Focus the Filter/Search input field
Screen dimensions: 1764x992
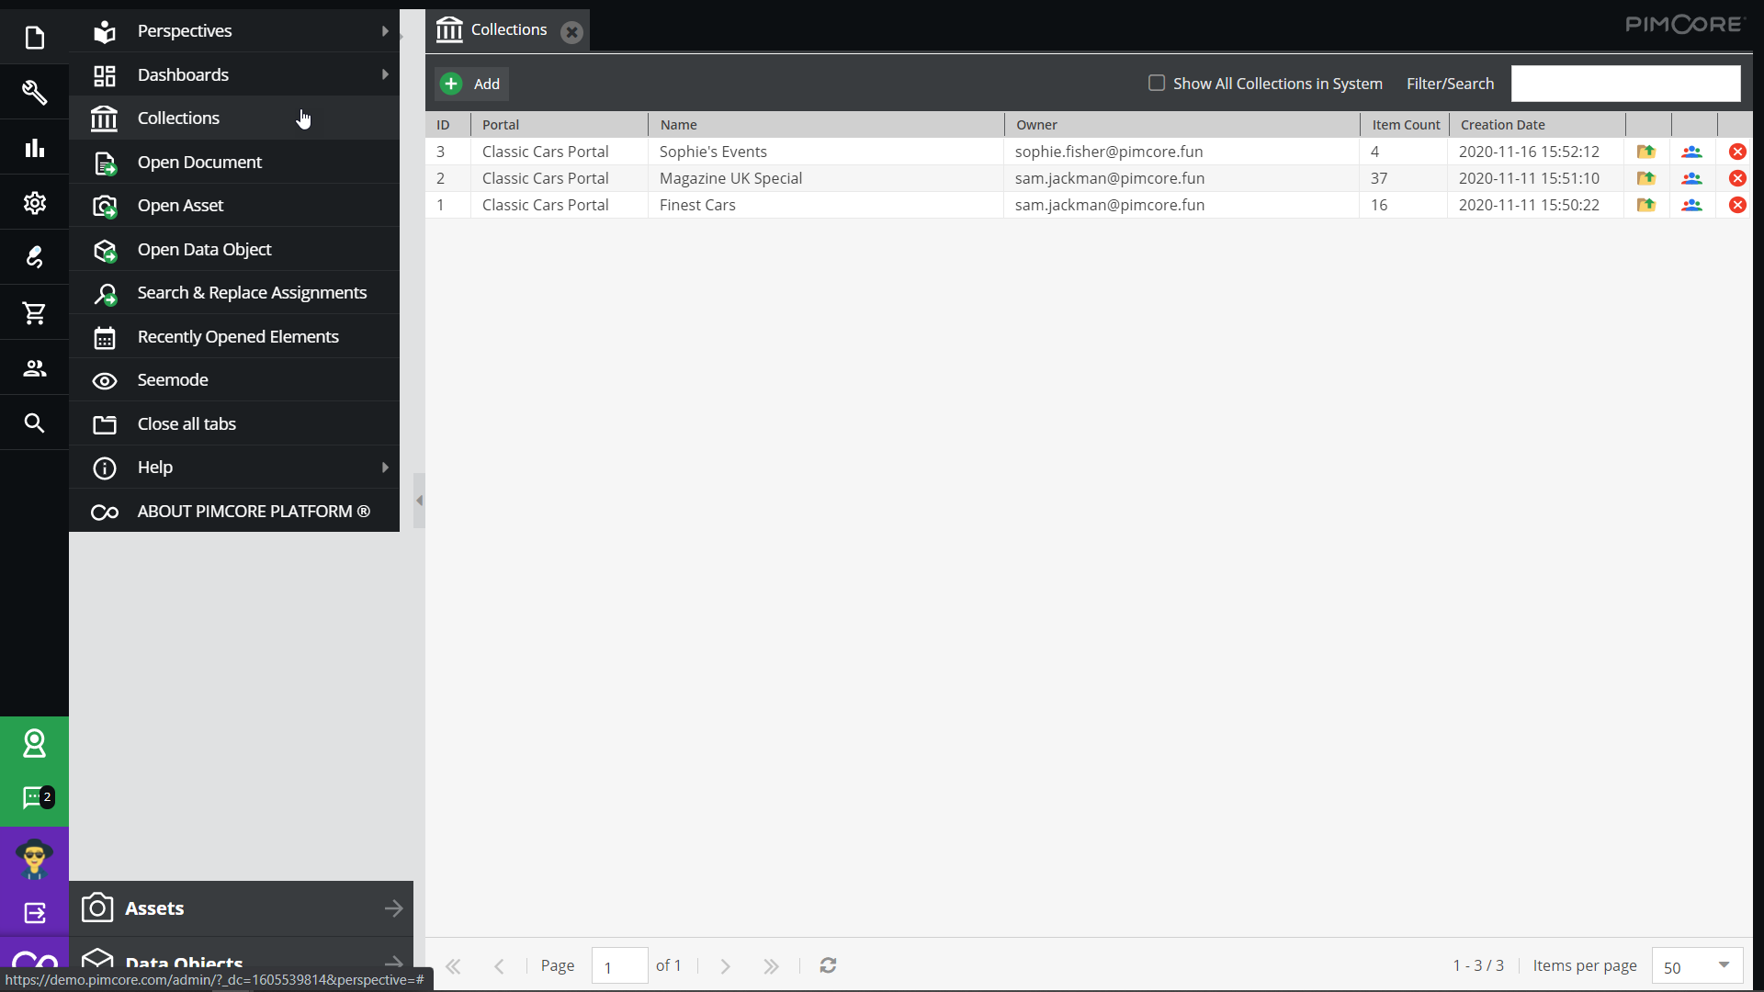1625,84
